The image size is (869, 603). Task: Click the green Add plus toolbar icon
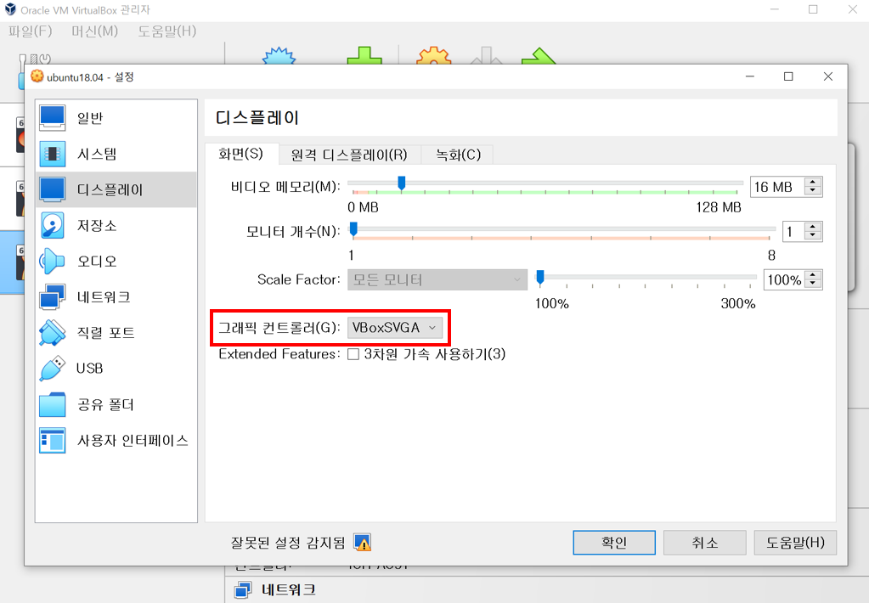[364, 56]
